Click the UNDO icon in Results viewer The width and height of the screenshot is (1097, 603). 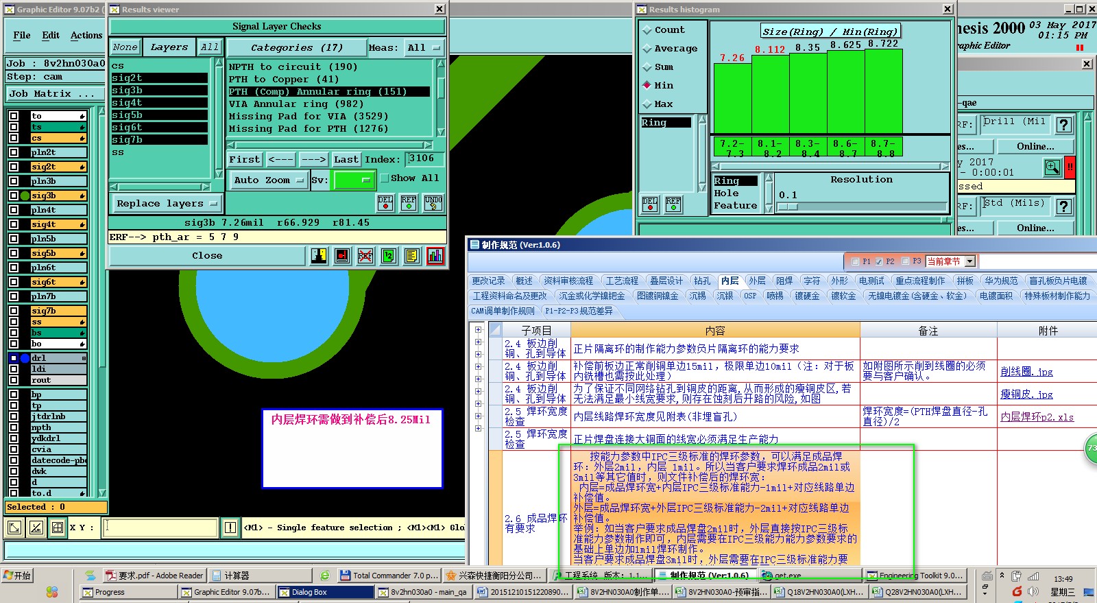(433, 203)
